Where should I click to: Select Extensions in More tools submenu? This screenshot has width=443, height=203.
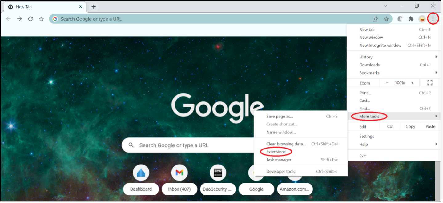(x=276, y=152)
